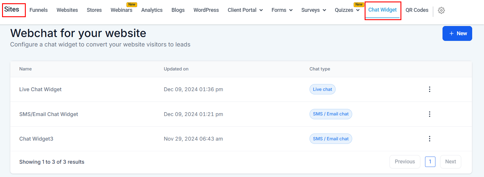Open the settings gear icon
This screenshot has height=177, width=484.
pos(441,10)
